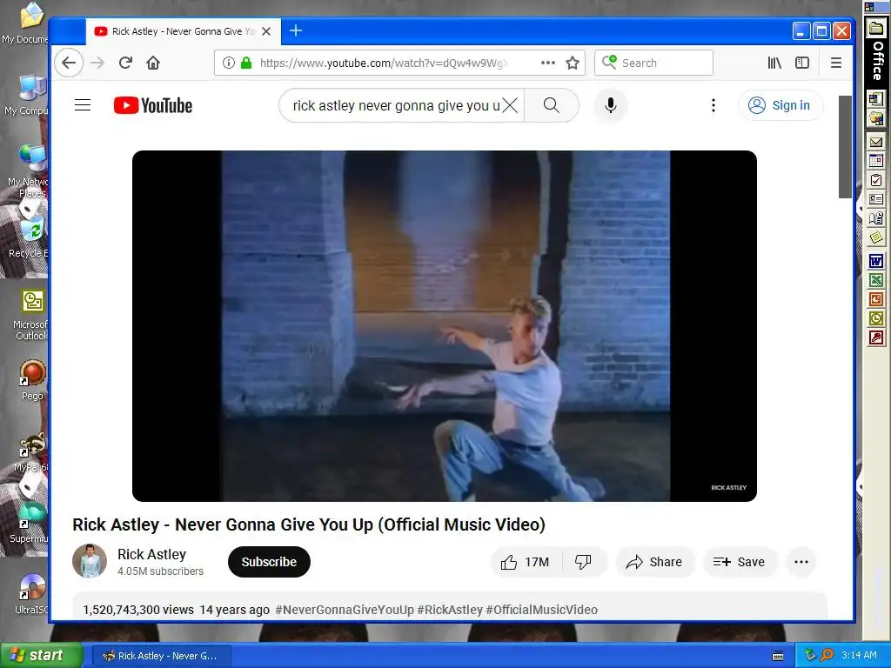The width and height of the screenshot is (891, 668).
Task: Show site information for youtube.com
Action: 229,63
